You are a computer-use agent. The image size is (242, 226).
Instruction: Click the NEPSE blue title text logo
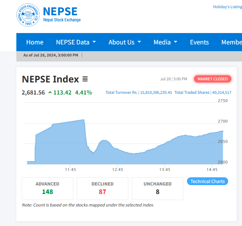(x=60, y=11)
